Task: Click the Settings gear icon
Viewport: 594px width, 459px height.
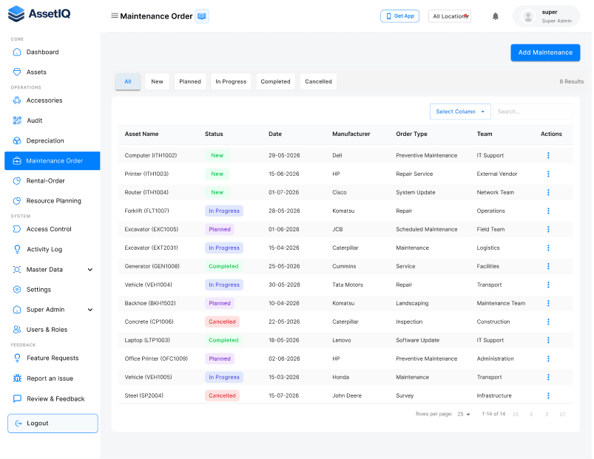Action: pyautogui.click(x=17, y=290)
